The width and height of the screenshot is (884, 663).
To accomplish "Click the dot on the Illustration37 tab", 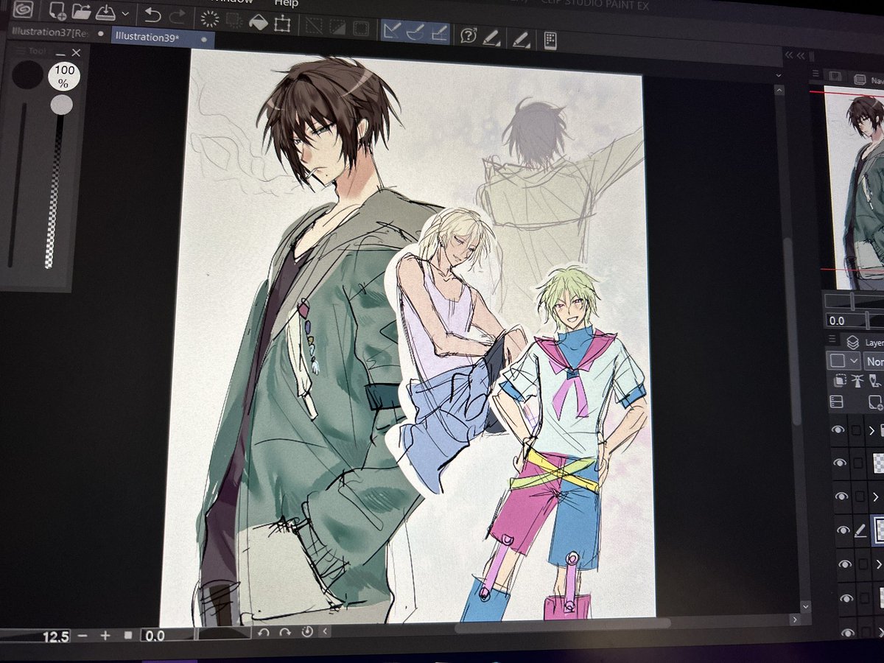I will [101, 35].
